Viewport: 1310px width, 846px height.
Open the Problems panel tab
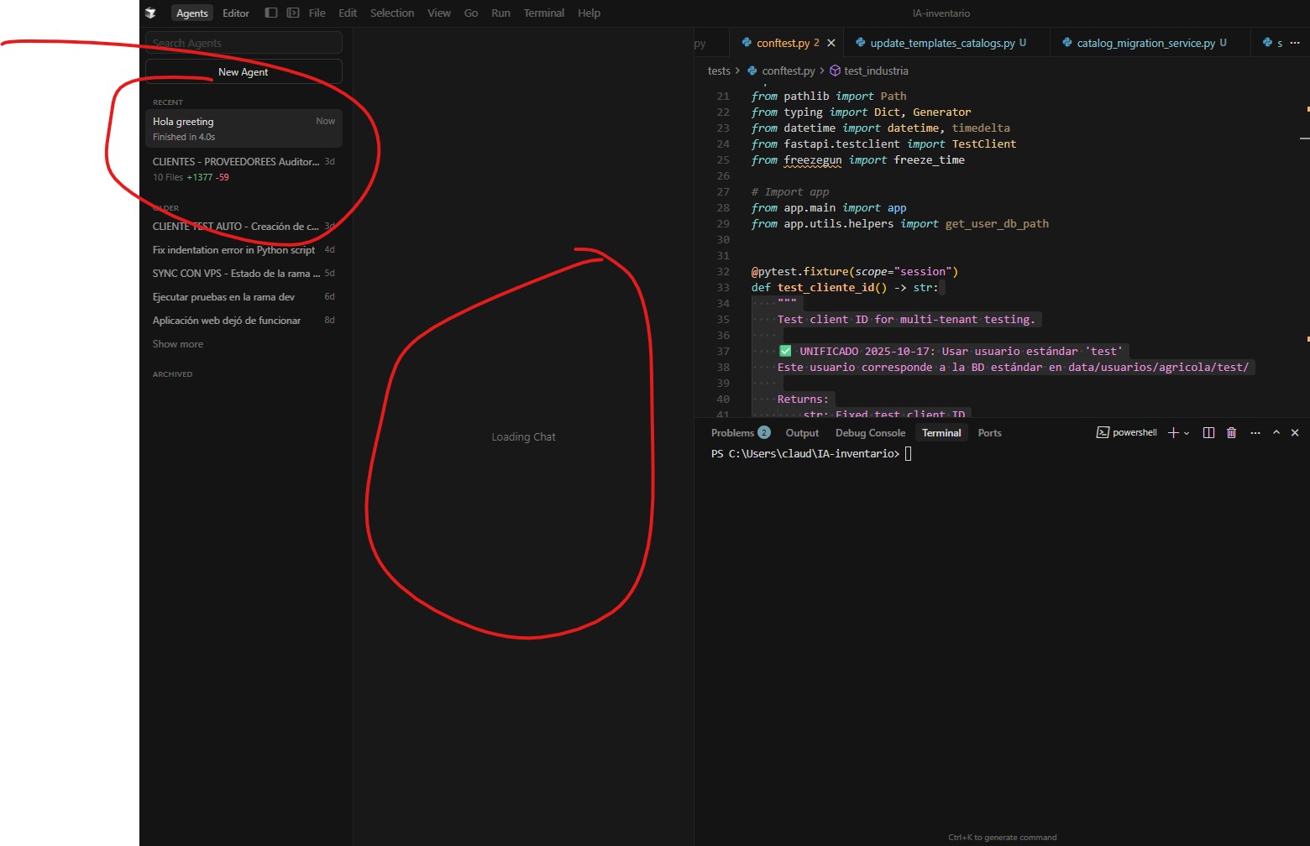pyautogui.click(x=740, y=433)
